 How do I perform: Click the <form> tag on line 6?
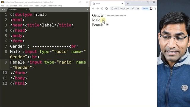point(17,41)
